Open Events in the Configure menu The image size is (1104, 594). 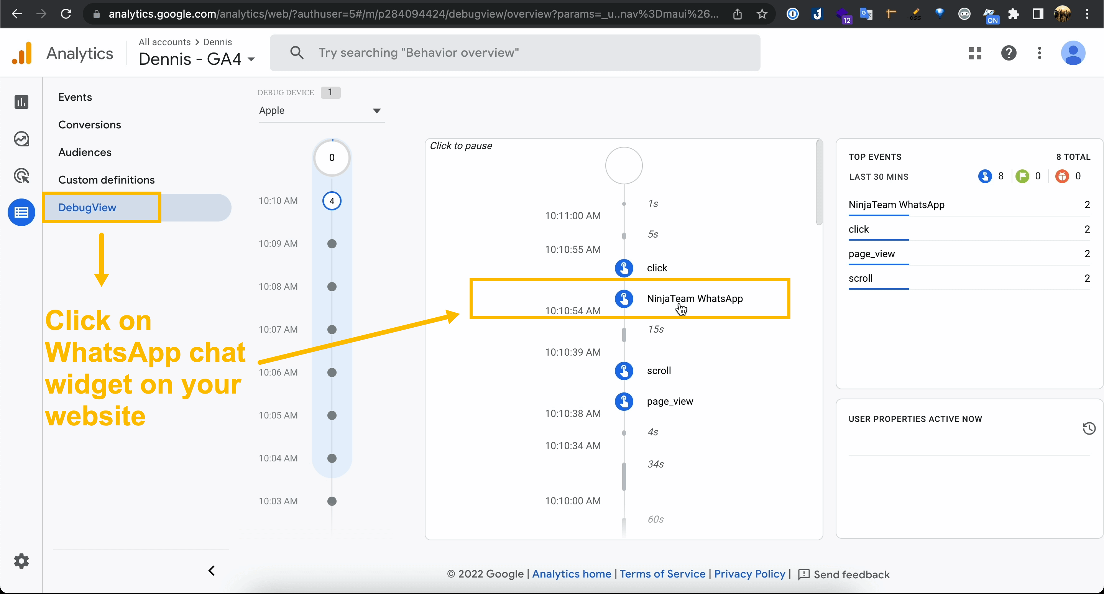(75, 97)
